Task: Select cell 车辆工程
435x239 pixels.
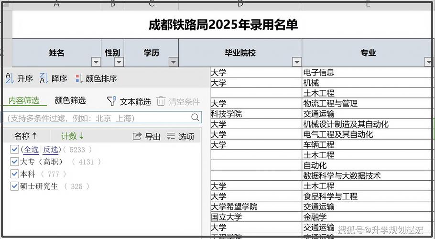Action: [x=367, y=144]
